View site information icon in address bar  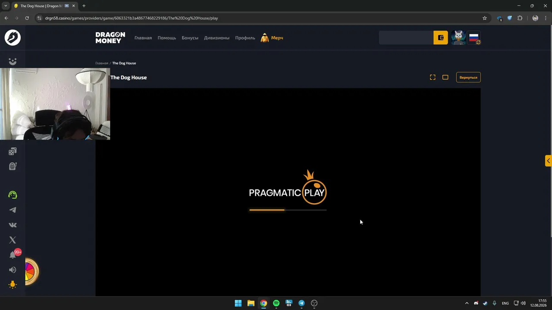[x=40, y=18]
